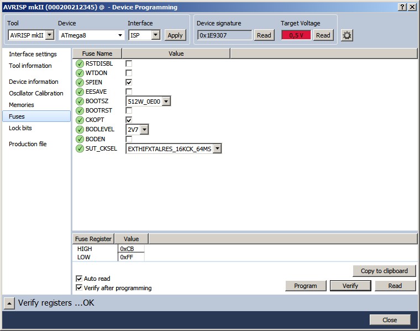Enable the BODEN fuse checkbox

pos(129,139)
